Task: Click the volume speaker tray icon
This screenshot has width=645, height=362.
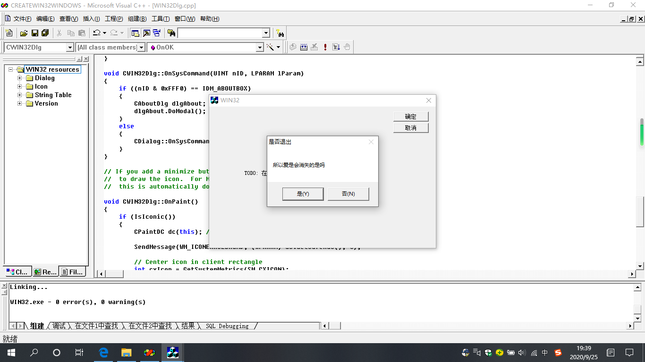Action: 522,353
